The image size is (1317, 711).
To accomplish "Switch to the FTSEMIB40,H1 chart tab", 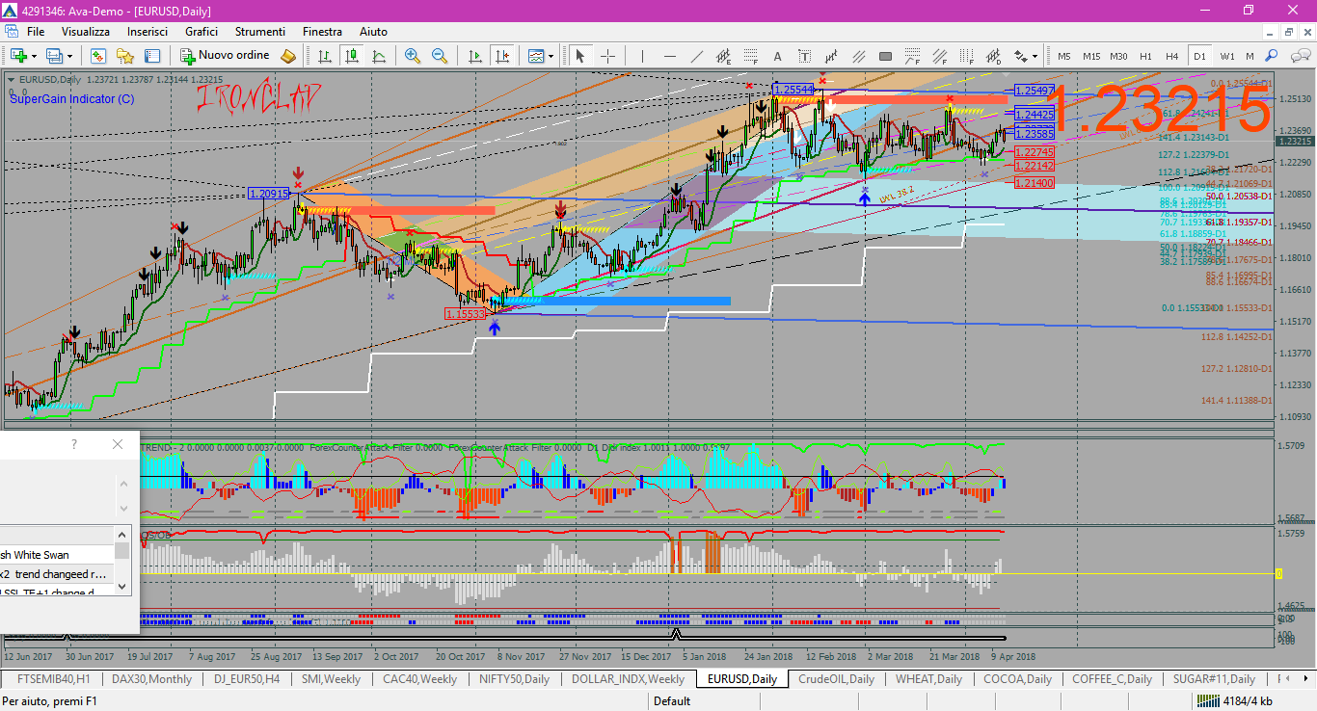I will [54, 679].
